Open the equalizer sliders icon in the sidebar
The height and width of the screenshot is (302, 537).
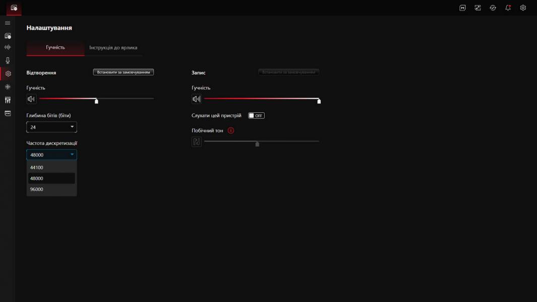[x=8, y=100]
